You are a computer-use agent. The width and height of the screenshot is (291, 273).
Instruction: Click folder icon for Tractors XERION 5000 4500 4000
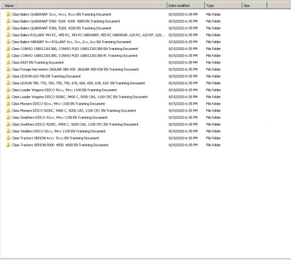[x=8, y=145]
